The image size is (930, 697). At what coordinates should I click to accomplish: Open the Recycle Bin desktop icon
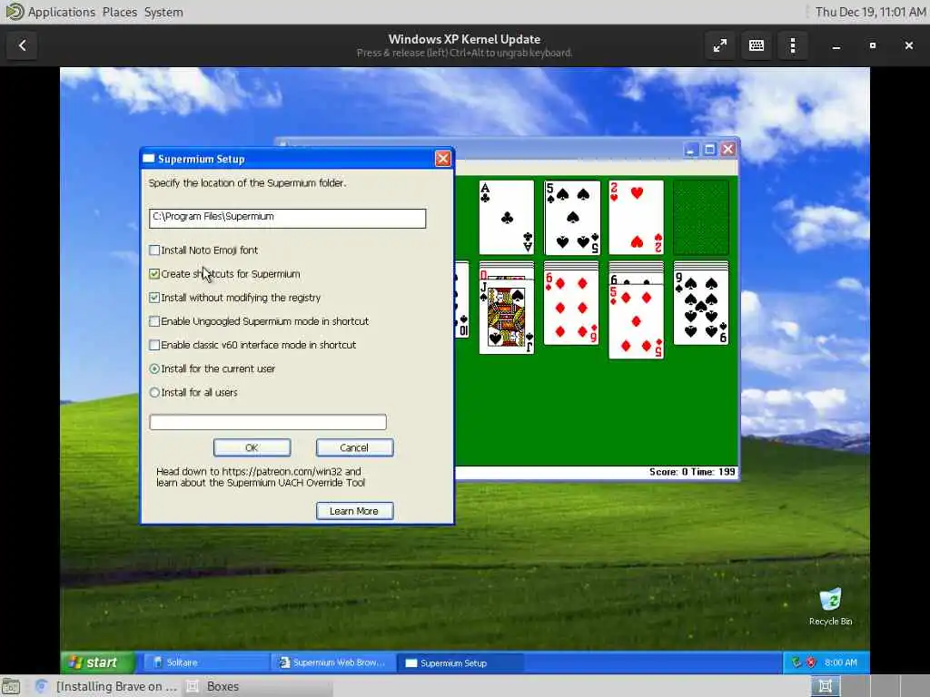tap(830, 606)
